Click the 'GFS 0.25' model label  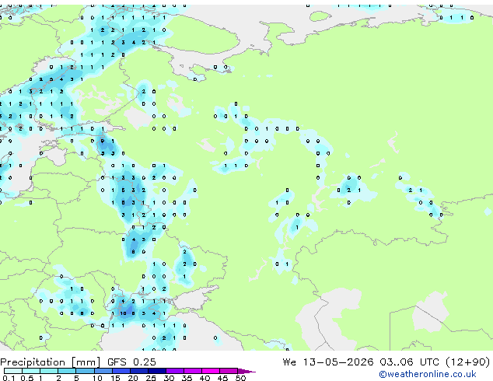pos(131,362)
